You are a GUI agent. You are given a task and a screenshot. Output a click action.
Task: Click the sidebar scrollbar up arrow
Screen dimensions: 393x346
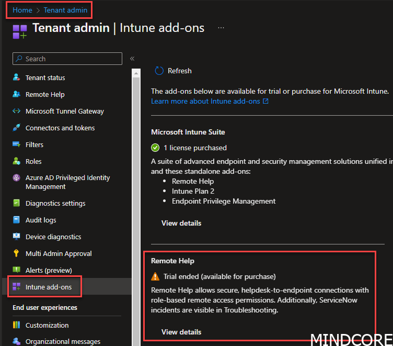[136, 73]
